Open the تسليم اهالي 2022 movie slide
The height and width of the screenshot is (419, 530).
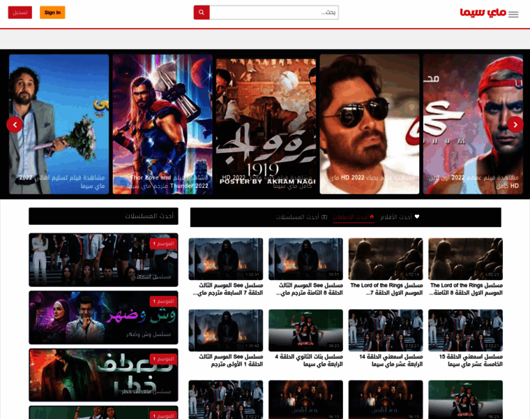[x=59, y=124]
